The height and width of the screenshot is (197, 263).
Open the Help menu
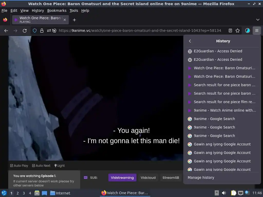(85, 11)
